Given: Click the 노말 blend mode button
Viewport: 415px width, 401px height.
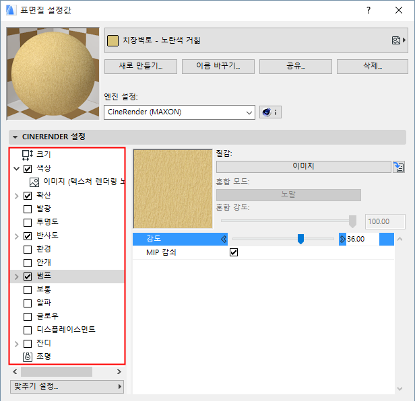Looking at the screenshot, I should click(x=288, y=195).
